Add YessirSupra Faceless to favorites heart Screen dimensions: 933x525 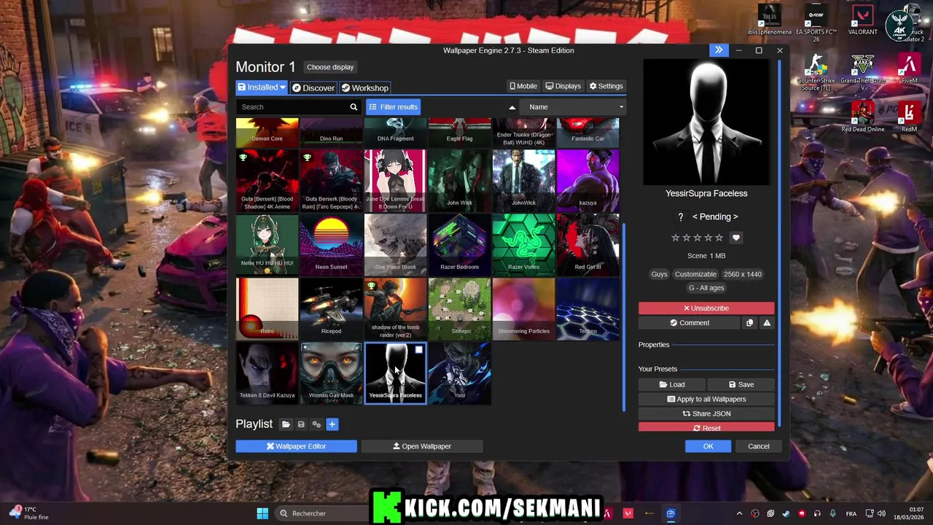736,238
